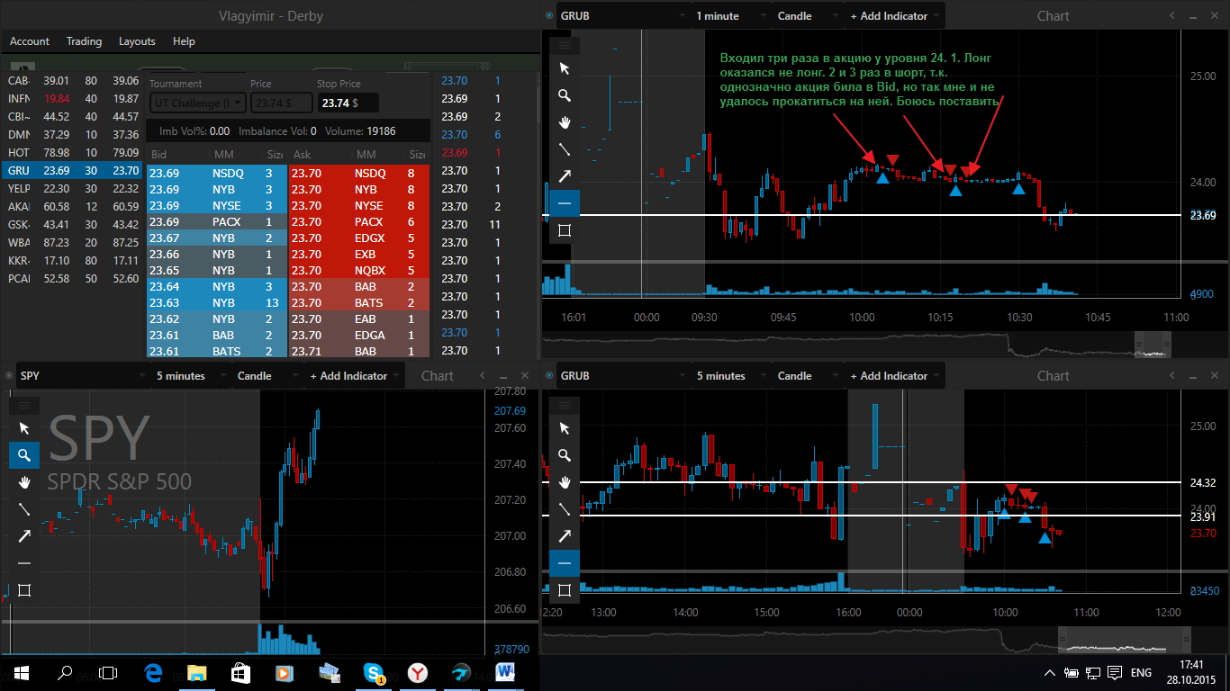Image resolution: width=1230 pixels, height=691 pixels.
Task: Open Windows Start menu
Action: 22,672
